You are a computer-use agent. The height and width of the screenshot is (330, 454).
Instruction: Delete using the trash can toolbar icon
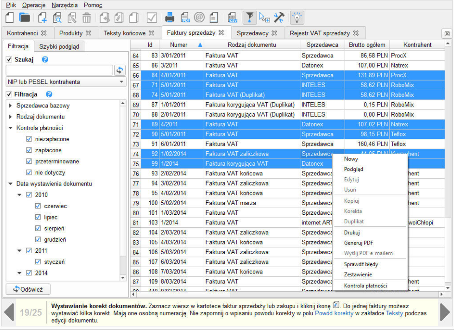87,18
